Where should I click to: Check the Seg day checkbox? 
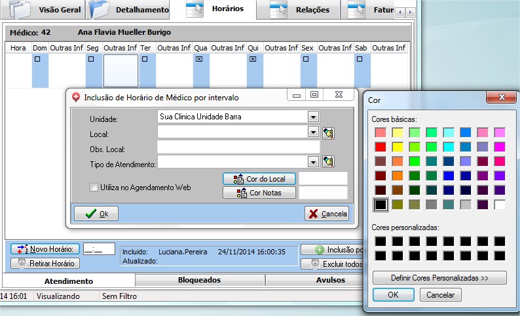(x=90, y=59)
